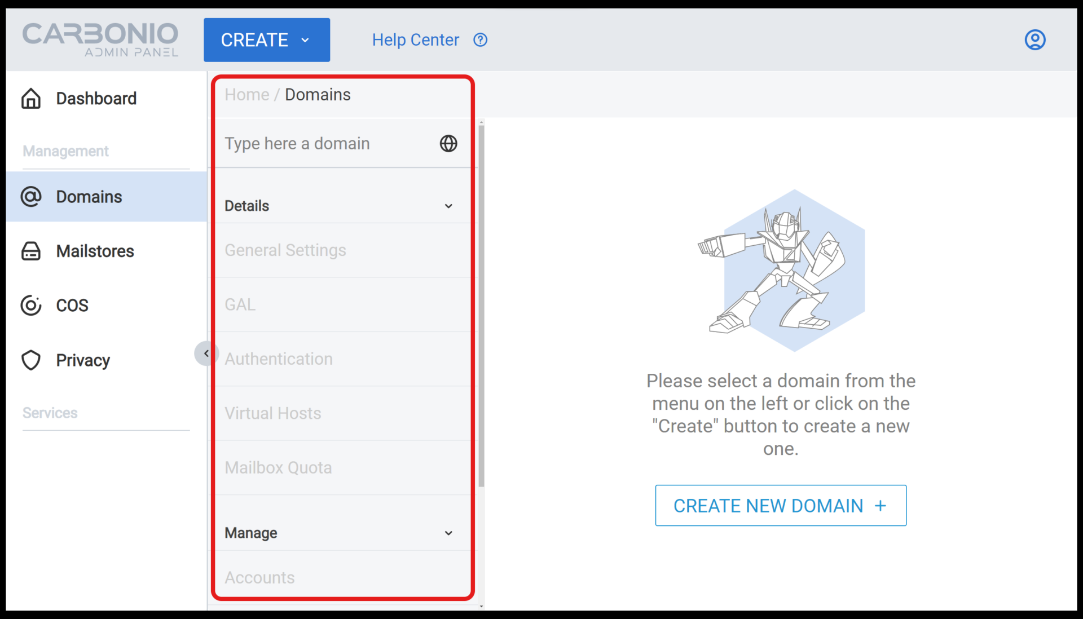The width and height of the screenshot is (1083, 619).
Task: Select the Privacy shield icon
Action: coord(31,360)
